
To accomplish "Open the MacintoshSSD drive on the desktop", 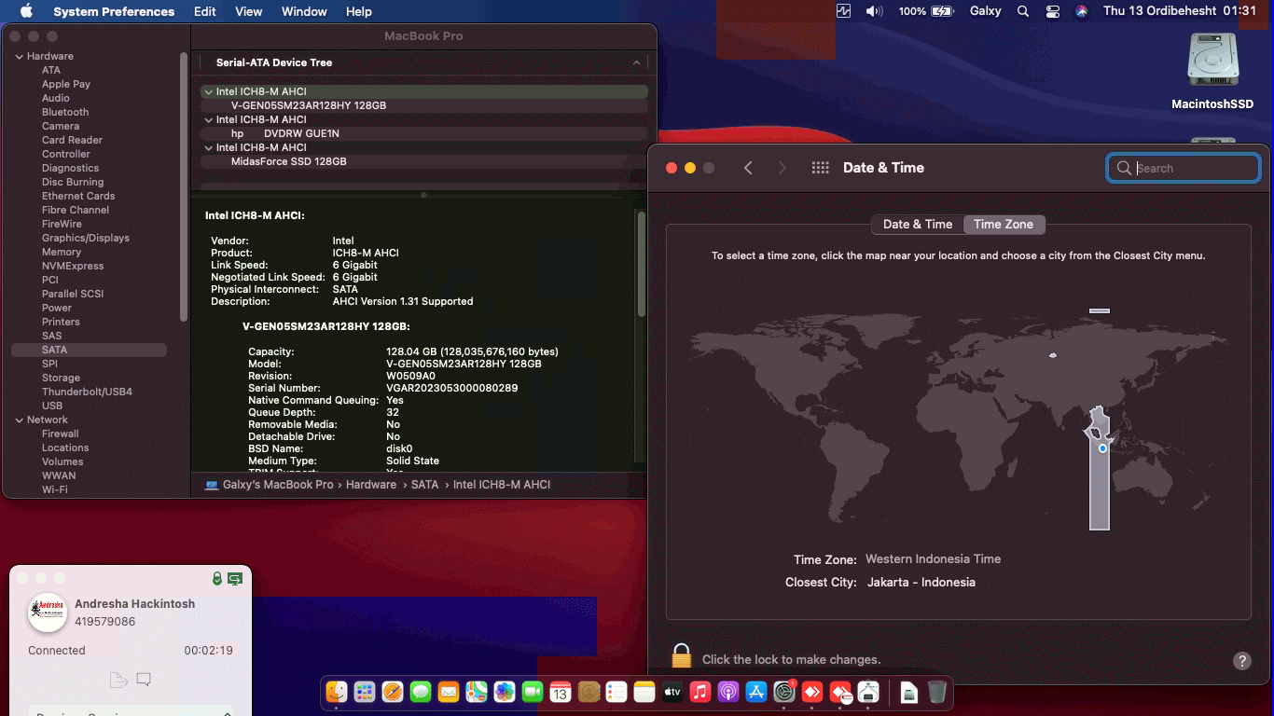I will coord(1212,72).
